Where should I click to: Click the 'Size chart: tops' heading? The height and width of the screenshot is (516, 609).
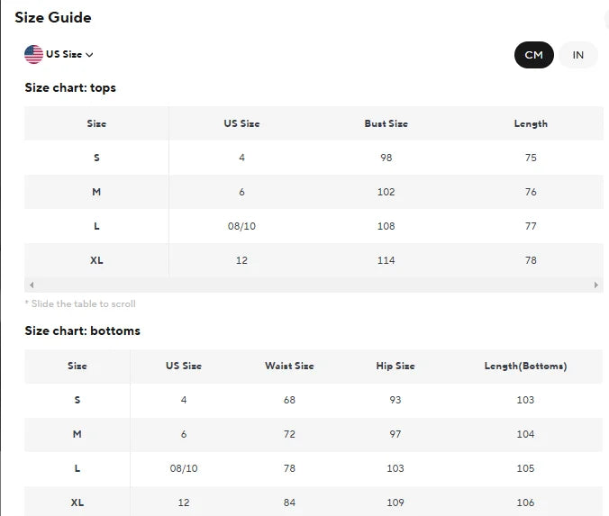[70, 87]
